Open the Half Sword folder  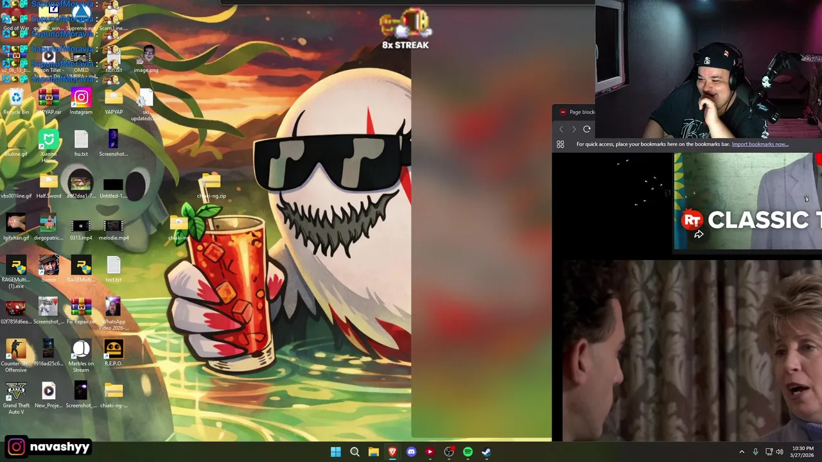pyautogui.click(x=49, y=186)
